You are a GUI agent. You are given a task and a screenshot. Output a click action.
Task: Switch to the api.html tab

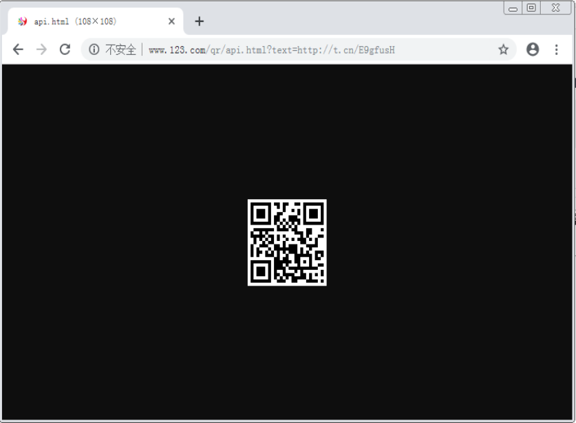(83, 21)
